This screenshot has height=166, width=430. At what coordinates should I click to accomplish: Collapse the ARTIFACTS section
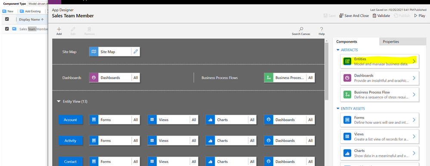(338, 50)
